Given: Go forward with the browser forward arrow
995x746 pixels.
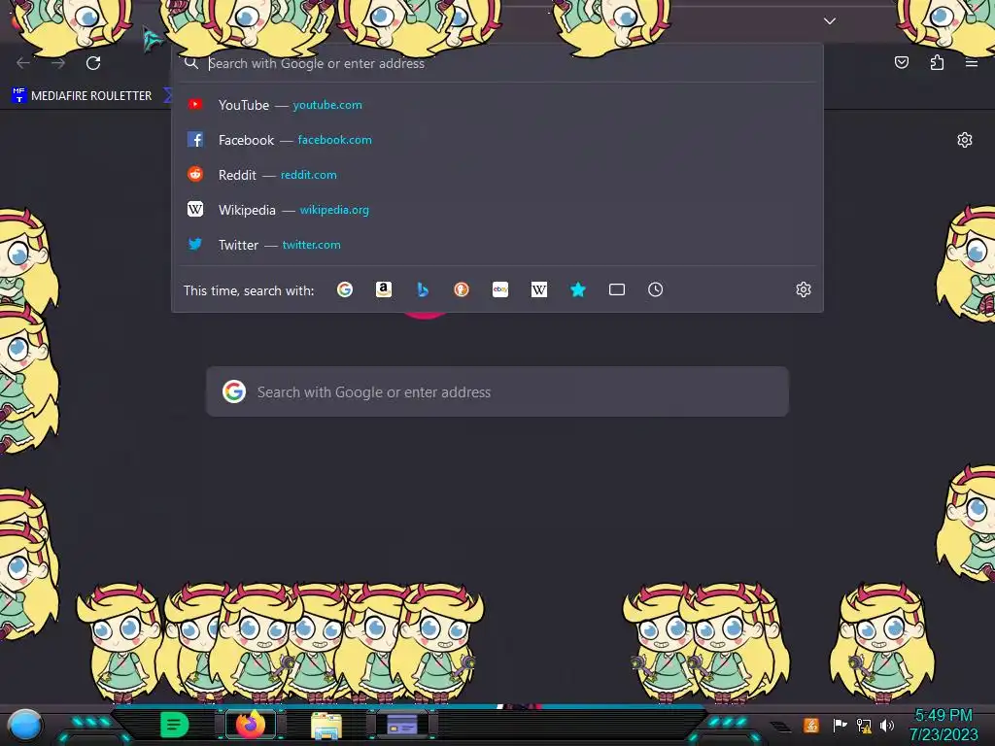Looking at the screenshot, I should (58, 63).
